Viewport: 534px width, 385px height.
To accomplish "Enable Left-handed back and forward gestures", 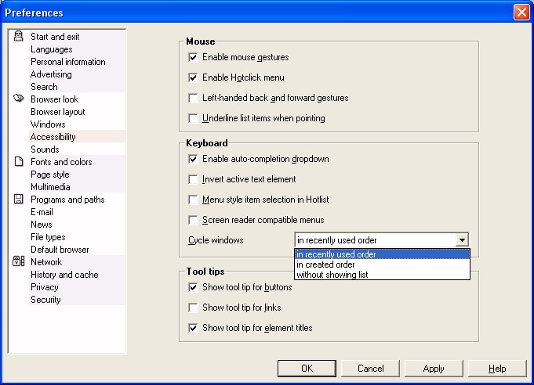I will pyautogui.click(x=193, y=98).
